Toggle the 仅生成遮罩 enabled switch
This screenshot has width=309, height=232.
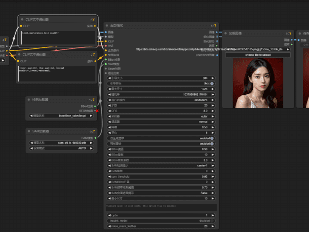tap(212, 138)
